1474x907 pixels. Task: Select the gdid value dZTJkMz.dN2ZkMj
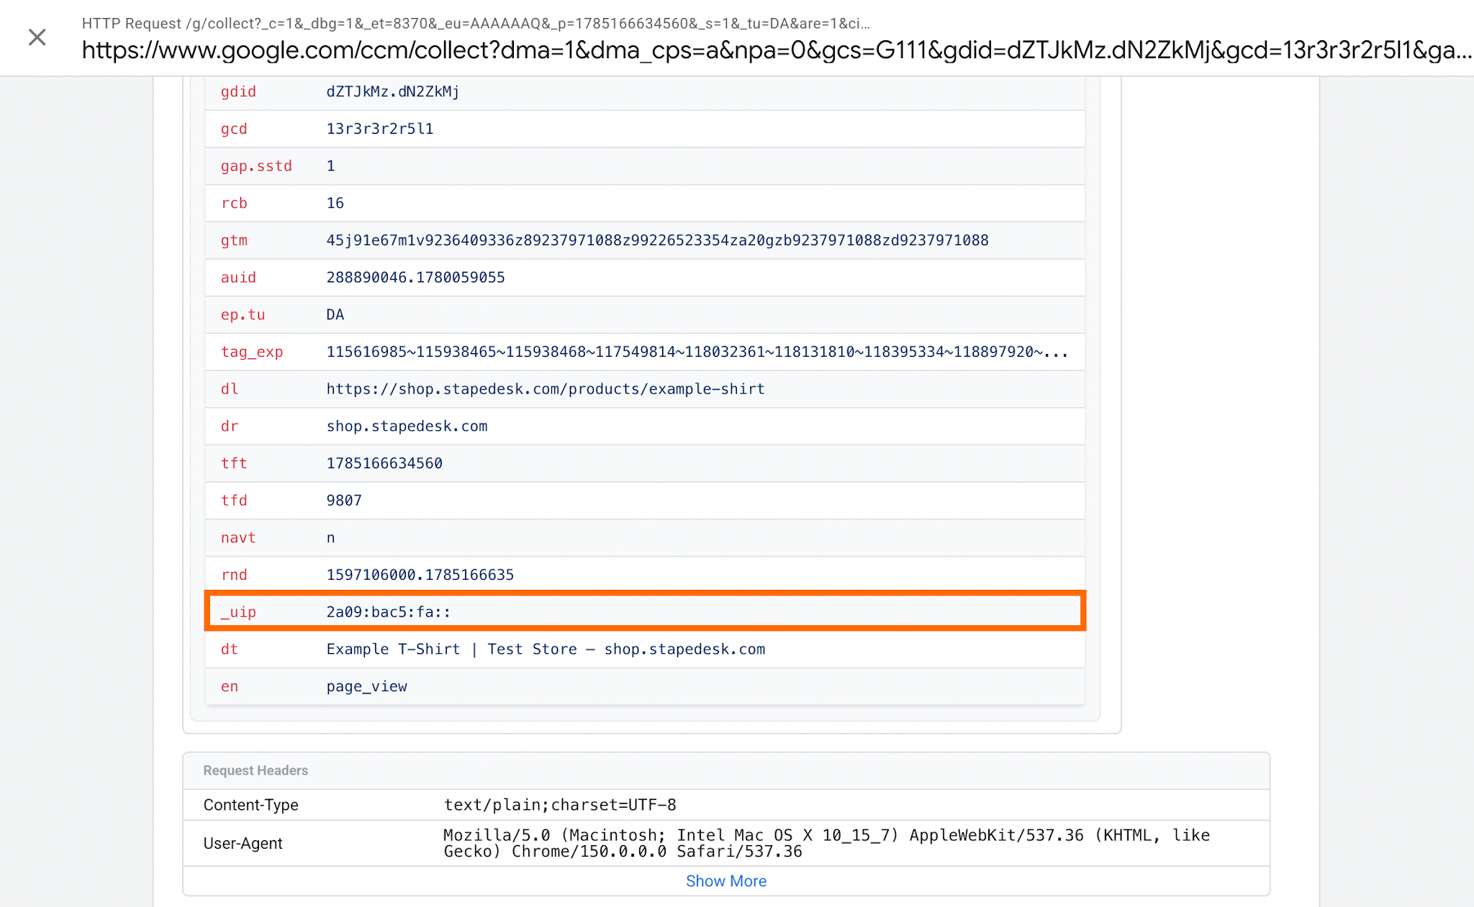click(x=393, y=91)
